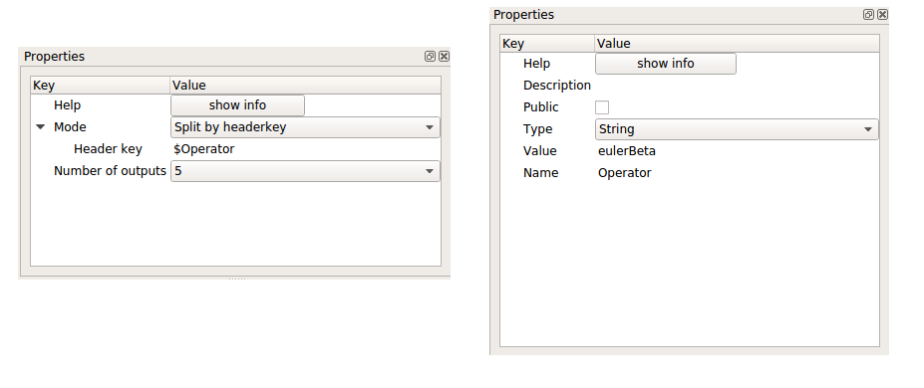Click the Value column header, left panel

(305, 86)
